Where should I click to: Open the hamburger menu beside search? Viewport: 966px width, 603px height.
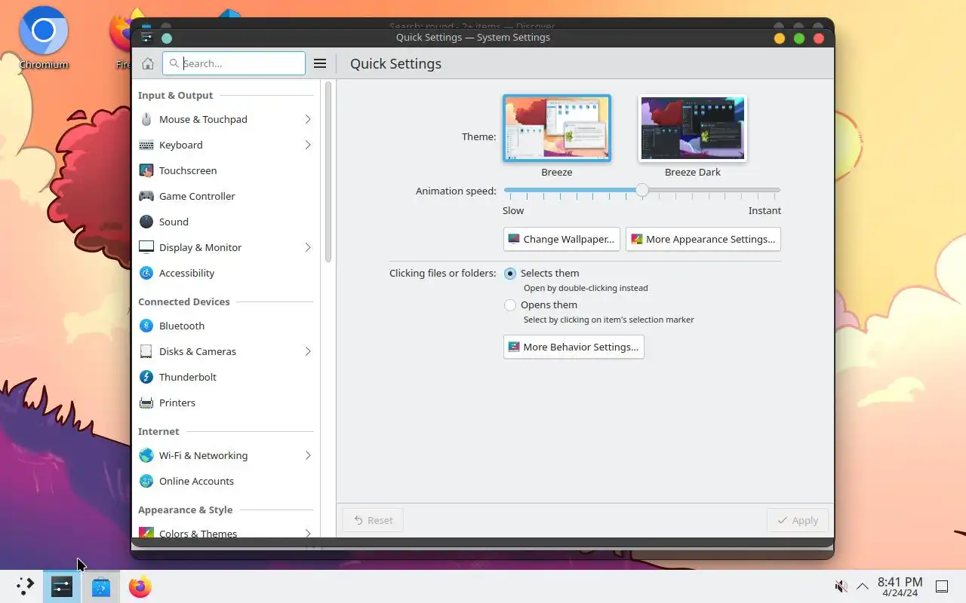tap(319, 63)
